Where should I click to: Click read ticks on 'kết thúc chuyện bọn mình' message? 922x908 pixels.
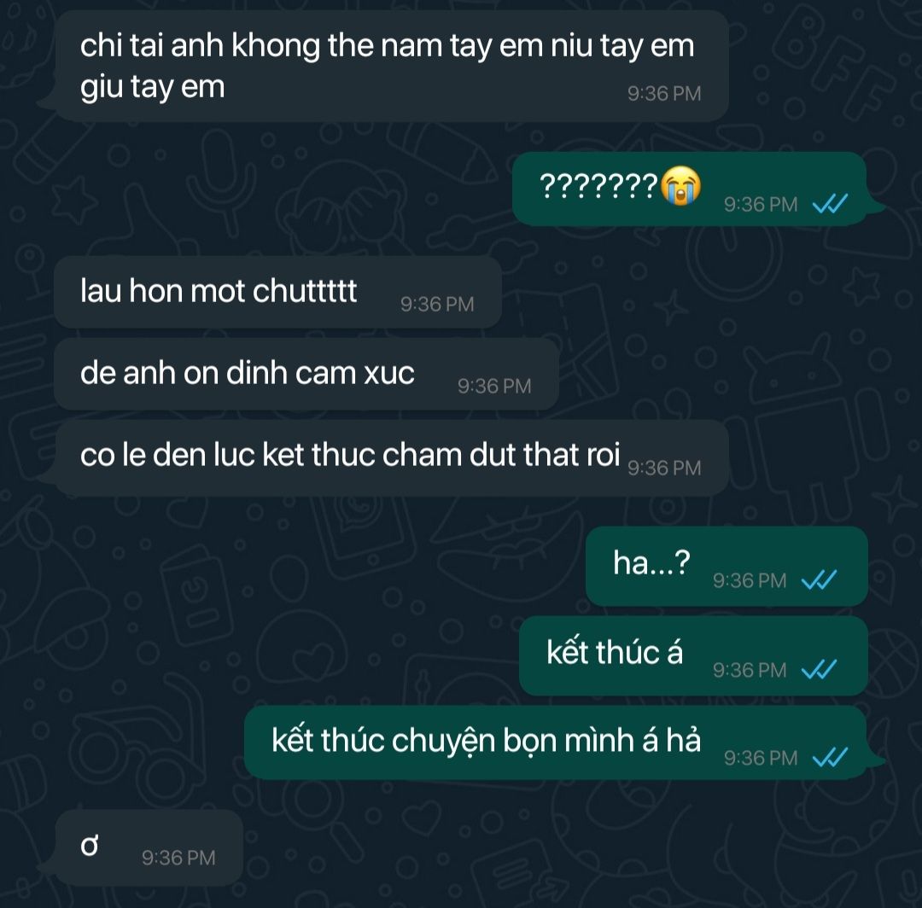(x=830, y=758)
